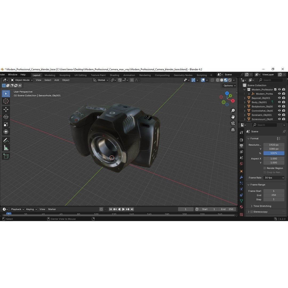Open the Options dropdown in viewport
The image size is (288, 288).
229,86
